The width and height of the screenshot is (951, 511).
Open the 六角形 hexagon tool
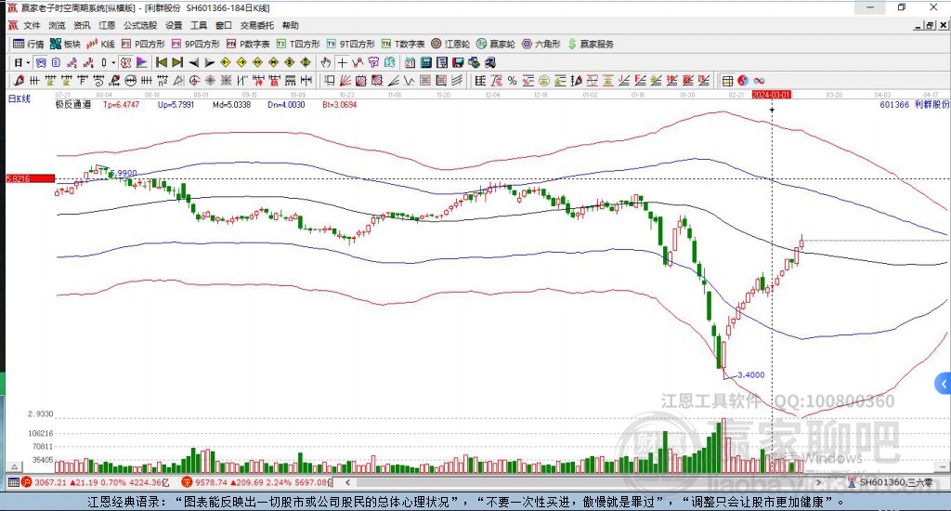click(541, 44)
